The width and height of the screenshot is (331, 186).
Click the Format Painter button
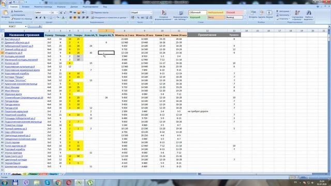pyautogui.click(x=21, y=19)
